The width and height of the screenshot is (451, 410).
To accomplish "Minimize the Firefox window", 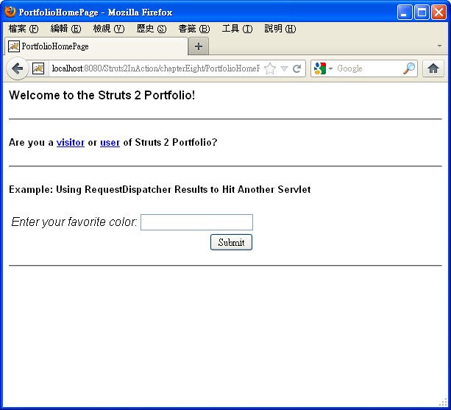I will click(405, 12).
